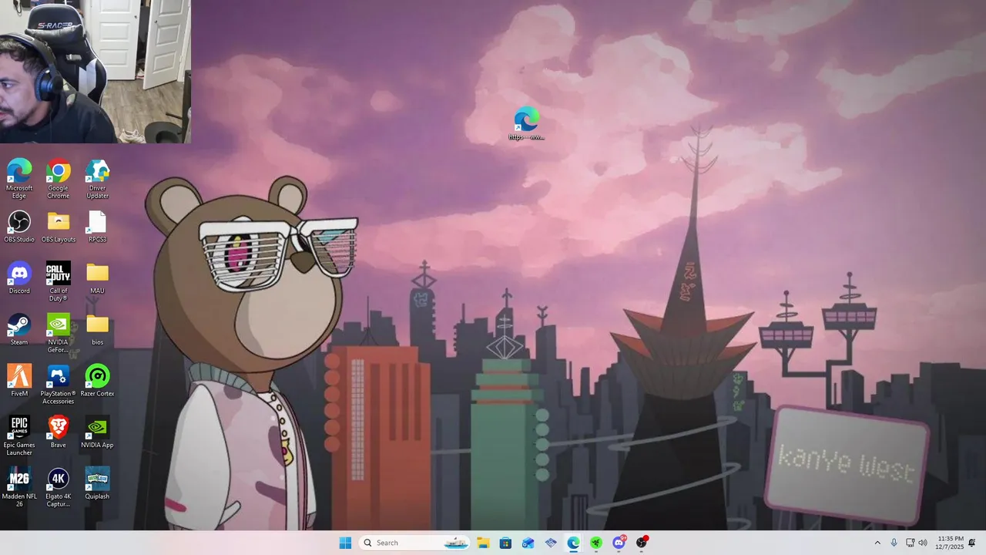
Task: Select the Driver Updater desktop icon
Action: pyautogui.click(x=97, y=179)
